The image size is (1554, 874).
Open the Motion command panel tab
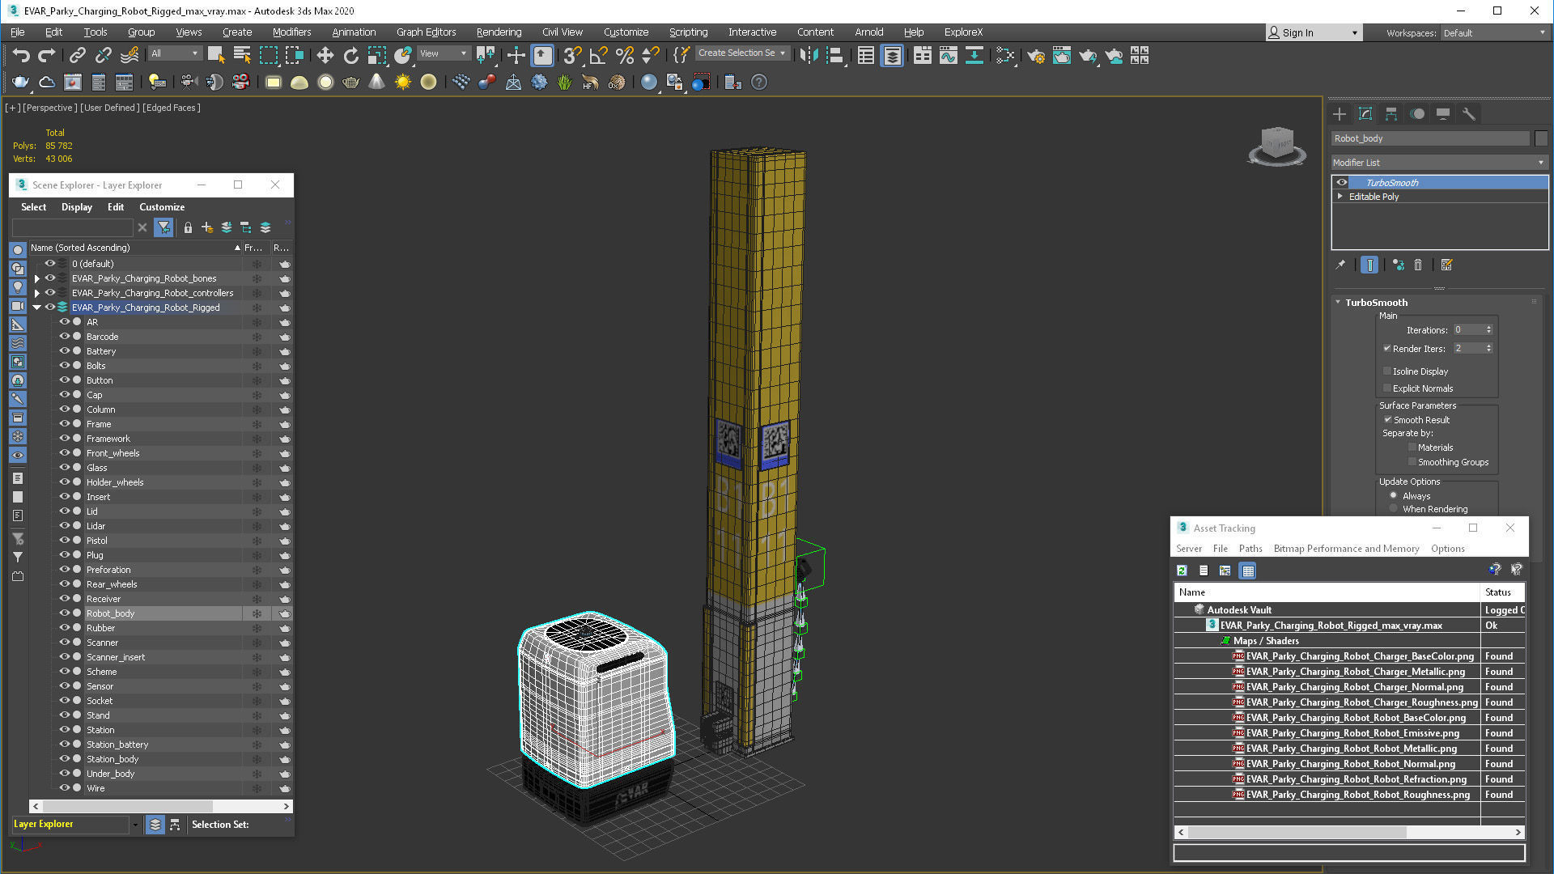click(x=1417, y=114)
